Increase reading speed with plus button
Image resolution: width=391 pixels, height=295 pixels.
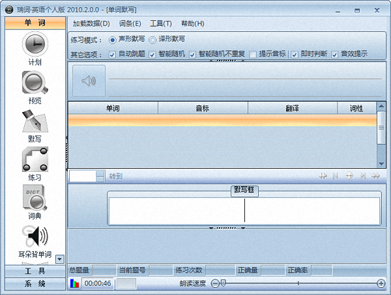click(x=381, y=283)
